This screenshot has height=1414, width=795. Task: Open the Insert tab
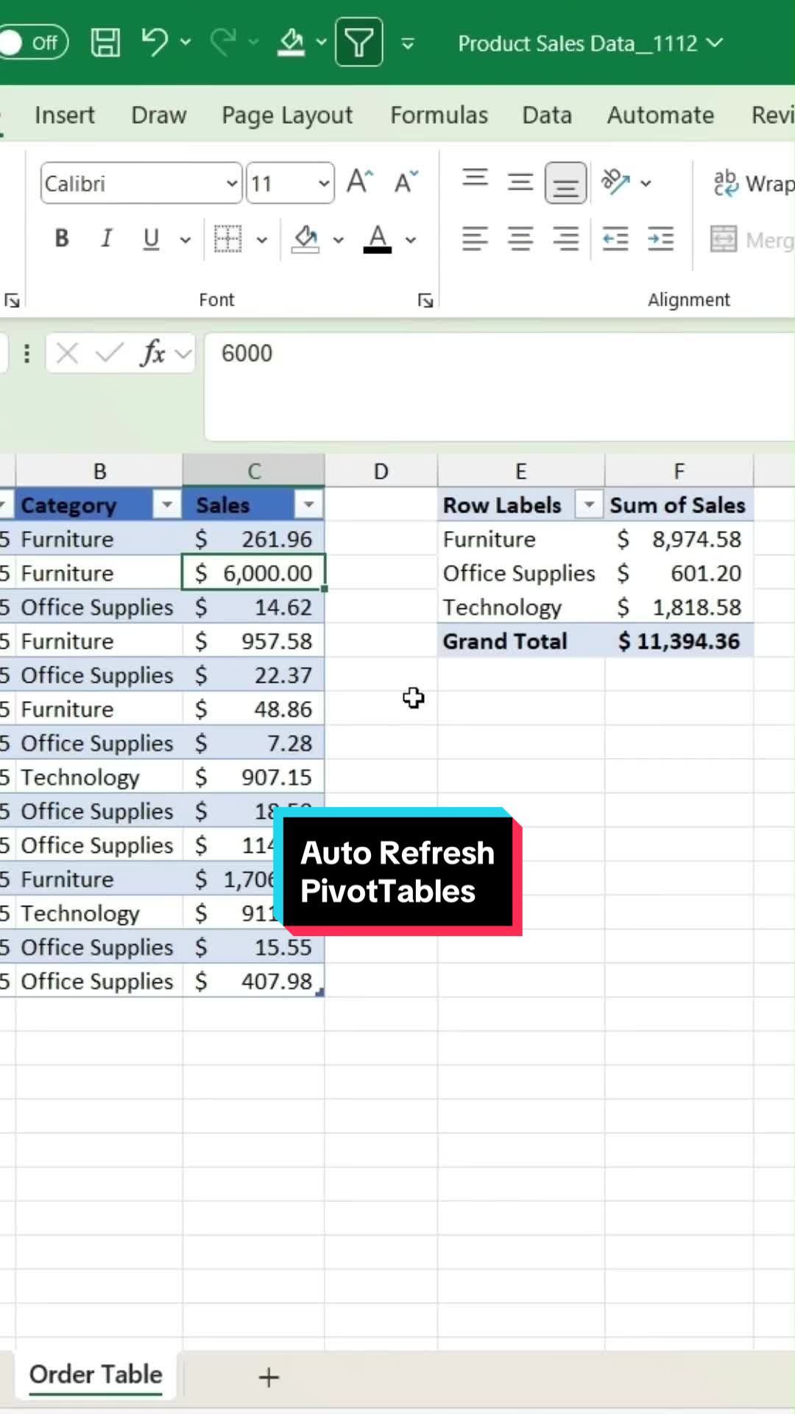65,115
